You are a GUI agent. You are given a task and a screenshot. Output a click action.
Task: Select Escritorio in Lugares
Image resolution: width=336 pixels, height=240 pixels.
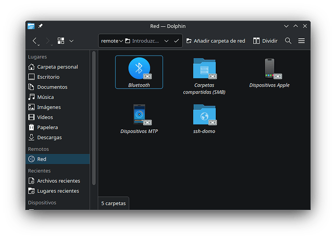point(57,77)
